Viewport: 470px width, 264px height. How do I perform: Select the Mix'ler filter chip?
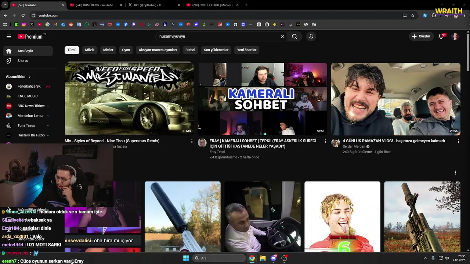pyautogui.click(x=108, y=50)
